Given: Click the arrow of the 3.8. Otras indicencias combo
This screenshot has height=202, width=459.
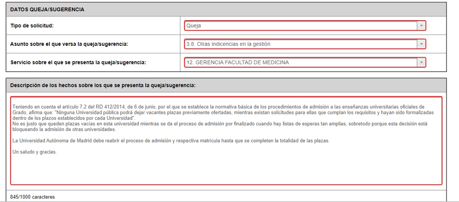Looking at the screenshot, I should coord(421,44).
